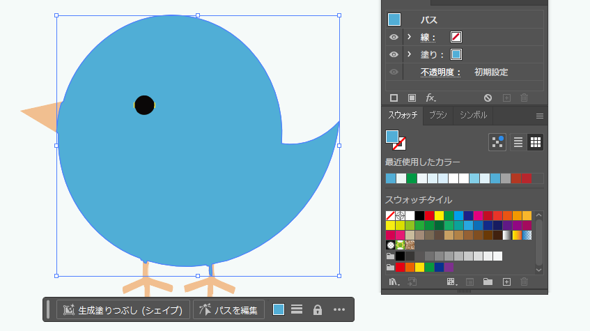This screenshot has height=331, width=590.
Task: Open the Swatch Options dialog
Action: click(469, 282)
